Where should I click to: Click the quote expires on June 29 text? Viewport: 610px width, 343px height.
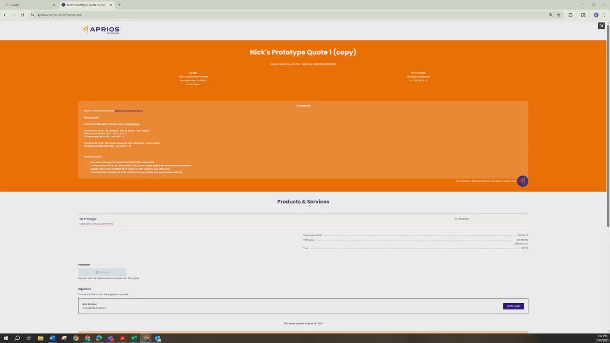pos(303,323)
